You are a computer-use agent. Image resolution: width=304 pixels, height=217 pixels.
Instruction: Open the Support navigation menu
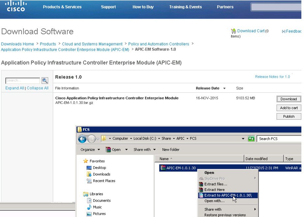click(x=108, y=7)
